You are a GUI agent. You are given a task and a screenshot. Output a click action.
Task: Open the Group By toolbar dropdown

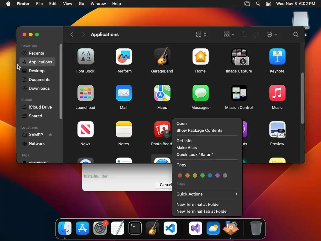click(229, 35)
